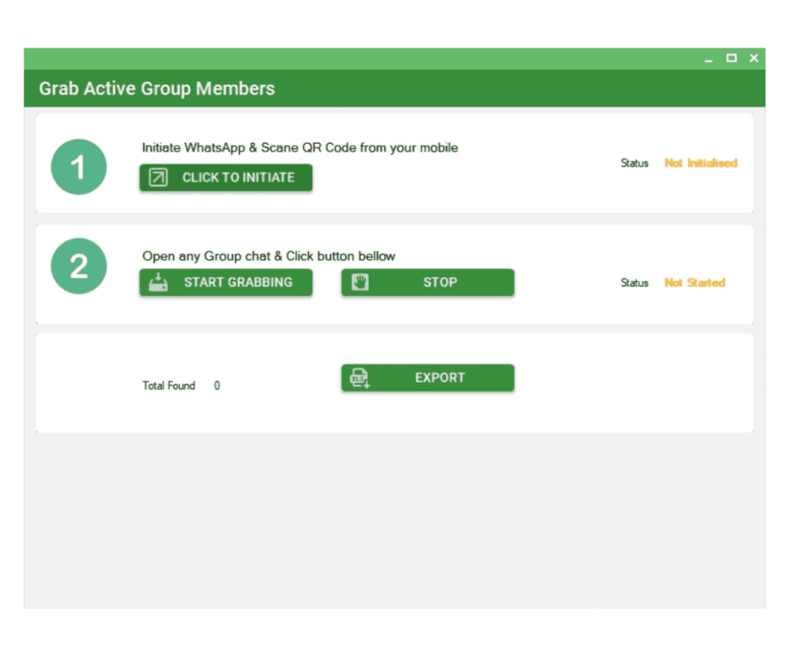The height and width of the screenshot is (659, 787).
Task: Click the 'Grab Active Group Members' title
Action: pos(157,88)
